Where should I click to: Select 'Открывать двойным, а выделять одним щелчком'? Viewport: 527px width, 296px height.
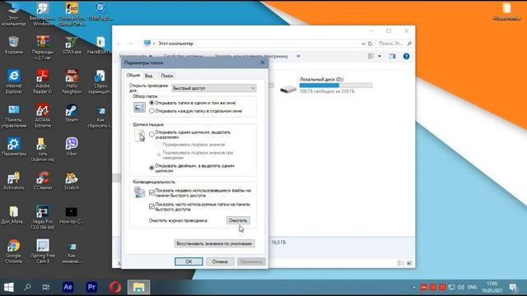tap(152, 168)
